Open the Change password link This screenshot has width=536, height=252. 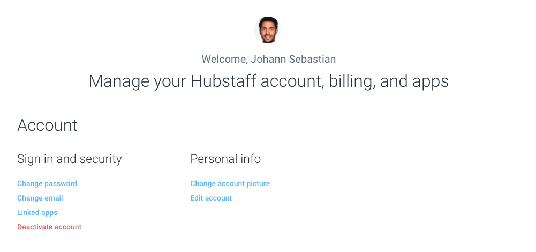click(47, 183)
